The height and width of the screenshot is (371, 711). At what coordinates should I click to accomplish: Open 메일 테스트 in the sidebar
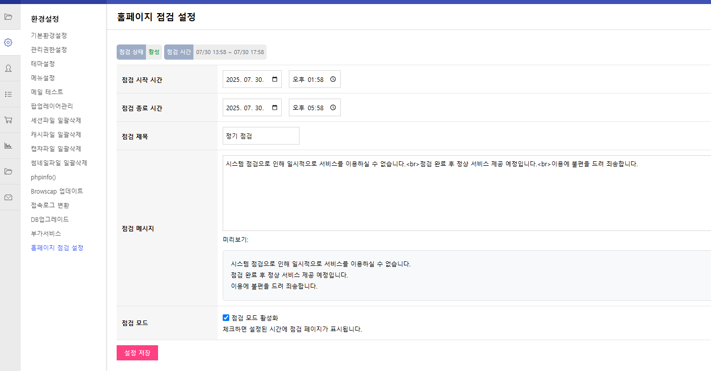47,92
